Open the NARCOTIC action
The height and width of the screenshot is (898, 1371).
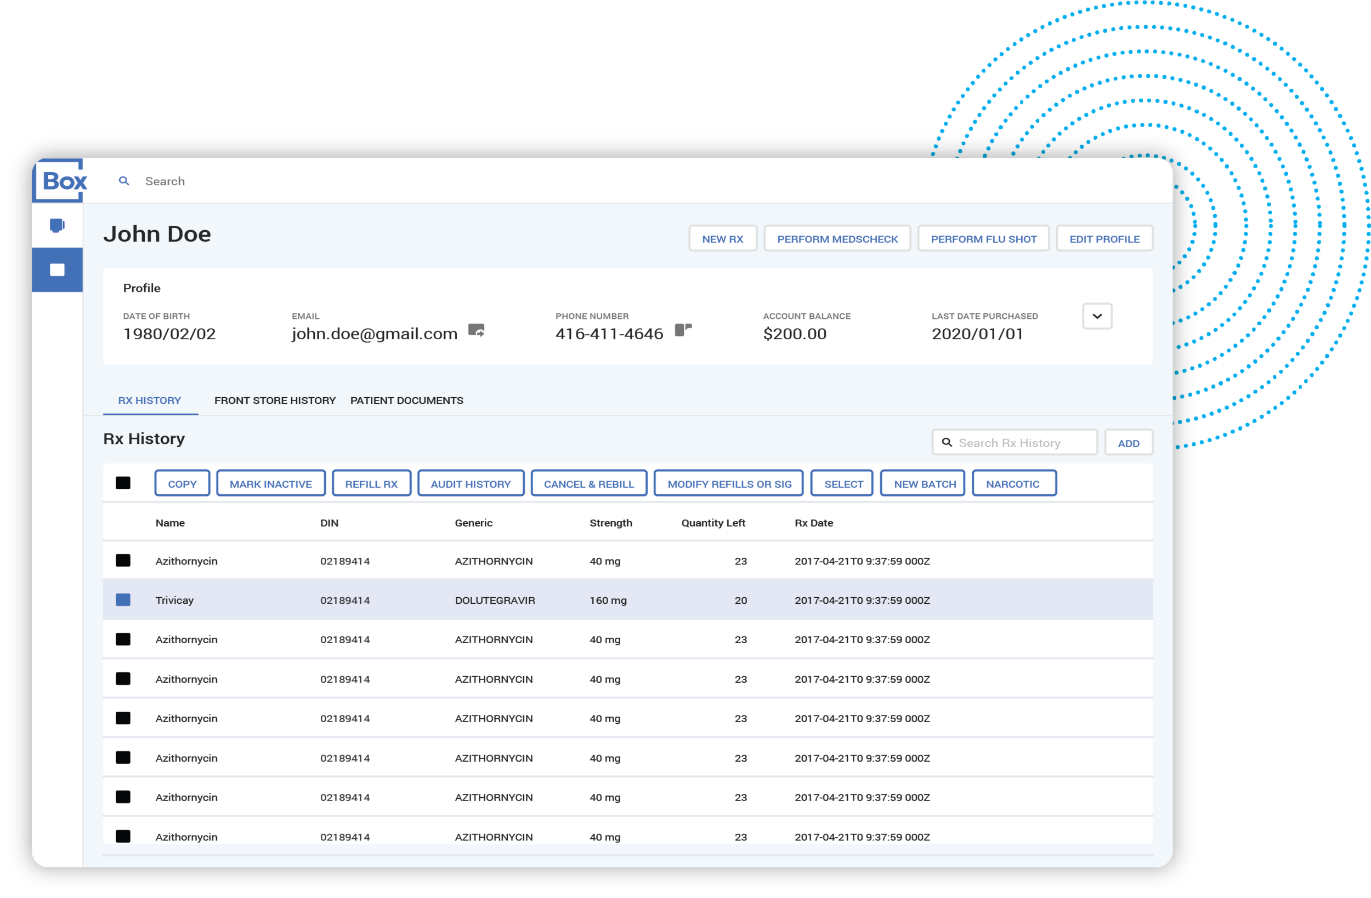(1014, 483)
